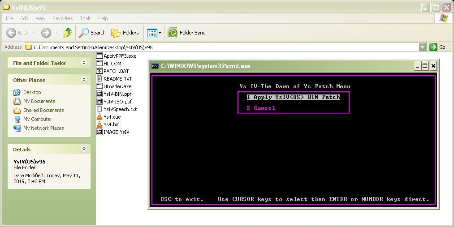
Task: Click the My Documents folder icon
Action: [x=17, y=101]
